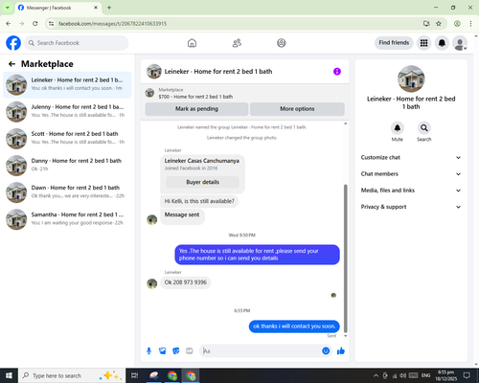Bookmark this page with star icon
Image resolution: width=479 pixels, height=383 pixels.
[x=439, y=23]
